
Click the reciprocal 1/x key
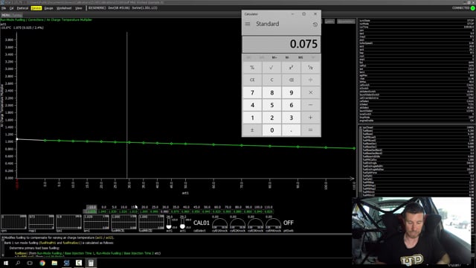point(310,68)
